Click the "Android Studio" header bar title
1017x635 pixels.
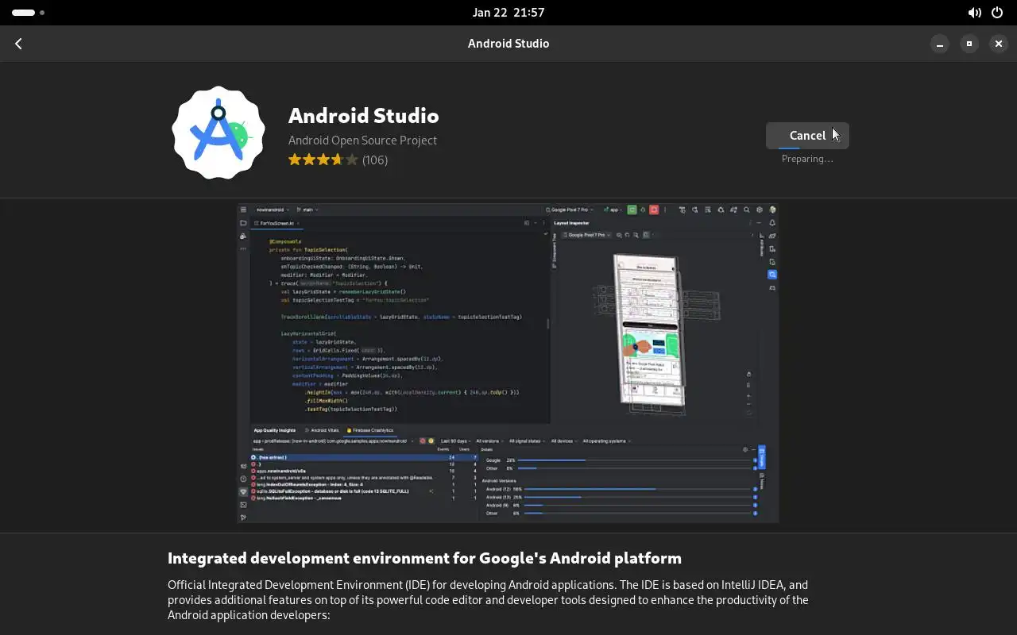[x=508, y=44]
